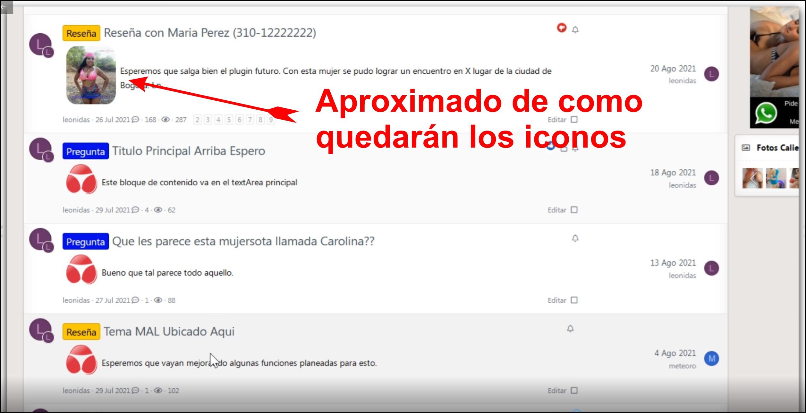Image resolution: width=806 pixels, height=413 pixels.
Task: Click the bell icon on the Carolina question thread
Action: [x=575, y=238]
